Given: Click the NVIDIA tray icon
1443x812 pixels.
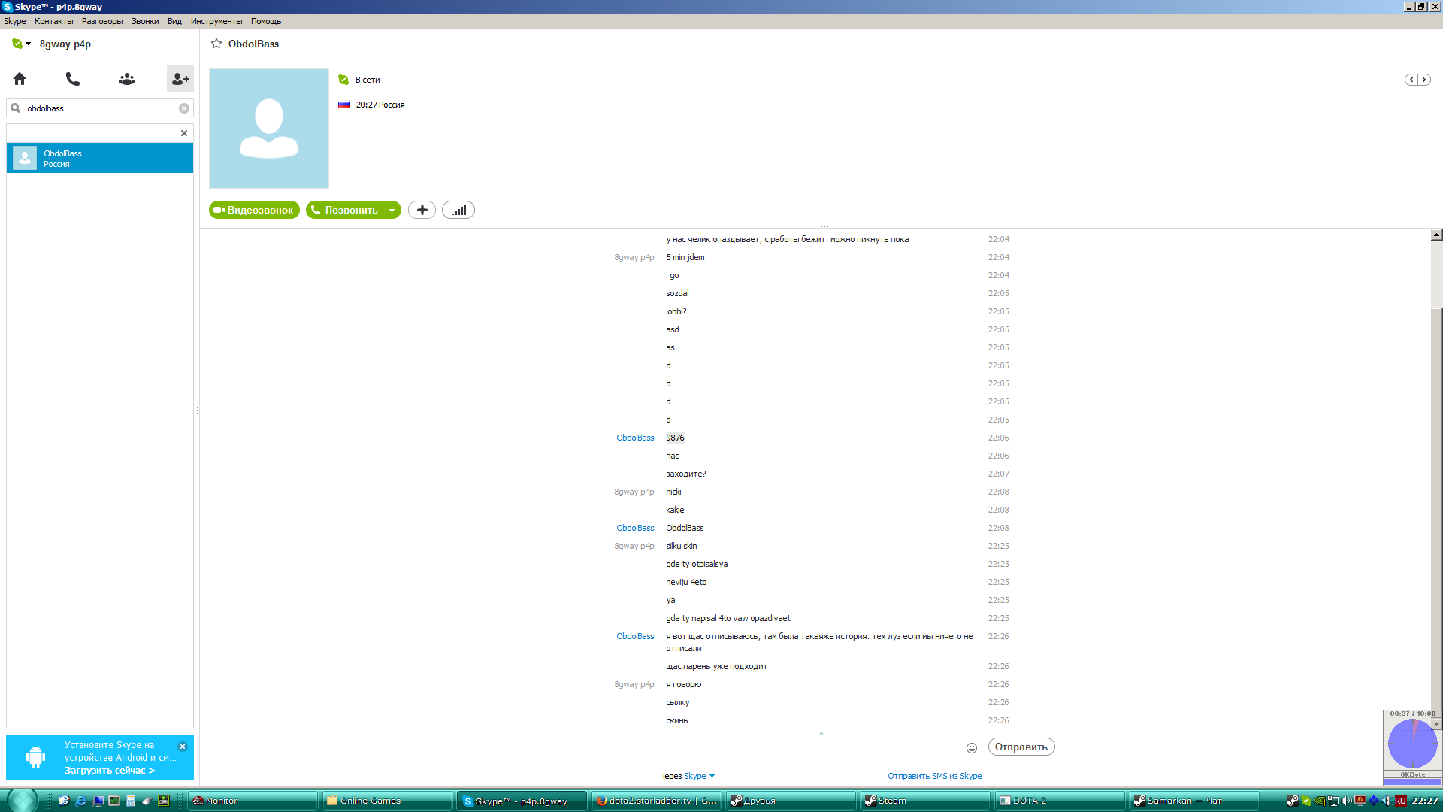Looking at the screenshot, I should coord(1319,801).
